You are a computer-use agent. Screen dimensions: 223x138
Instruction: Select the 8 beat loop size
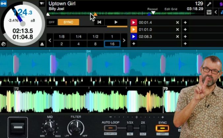[95, 44]
